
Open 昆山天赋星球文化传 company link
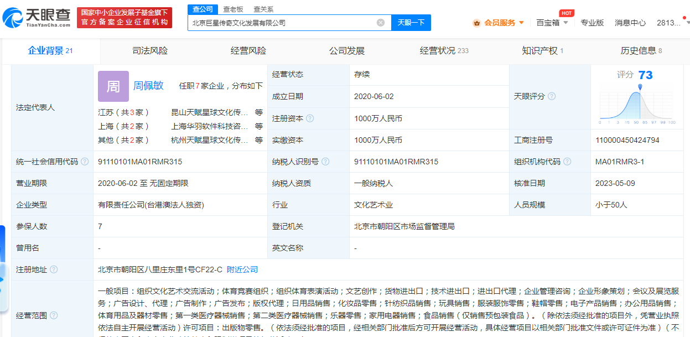(210, 112)
